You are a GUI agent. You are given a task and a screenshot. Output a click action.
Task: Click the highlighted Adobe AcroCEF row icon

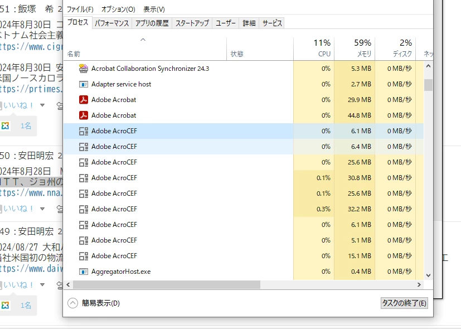[84, 131]
